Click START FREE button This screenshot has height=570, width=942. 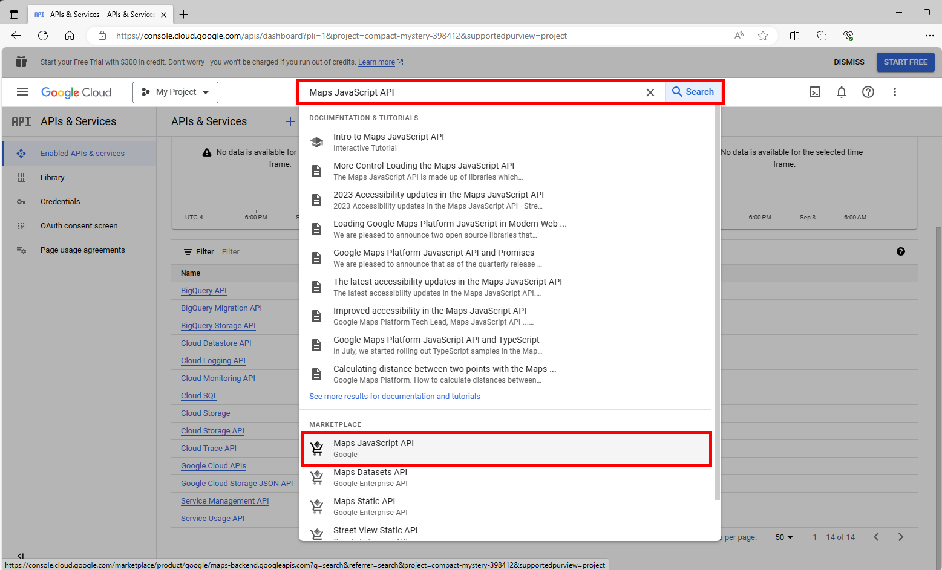[906, 62]
